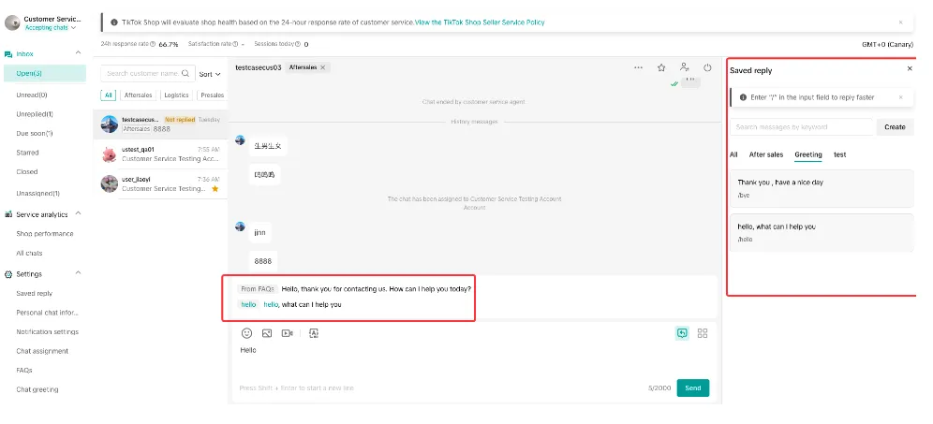Open the Sort dropdown in chat list

tap(210, 74)
